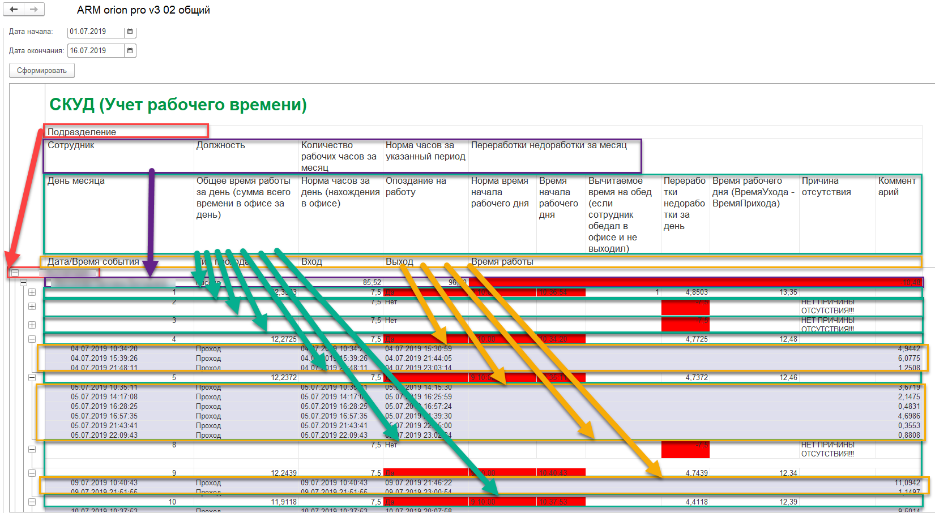Select exit time 04.07.2019 21:44:05
Viewport: 935px width, 513px height.
(419, 359)
